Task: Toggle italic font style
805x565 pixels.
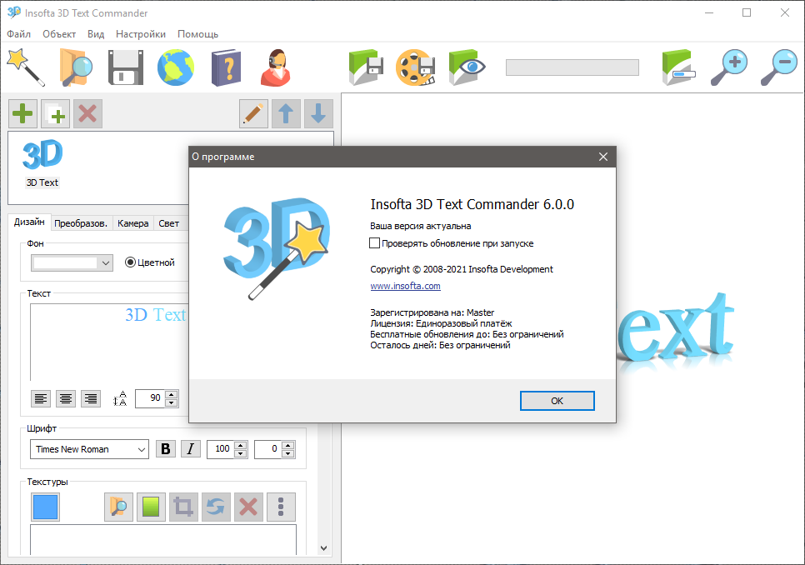Action: coord(191,449)
